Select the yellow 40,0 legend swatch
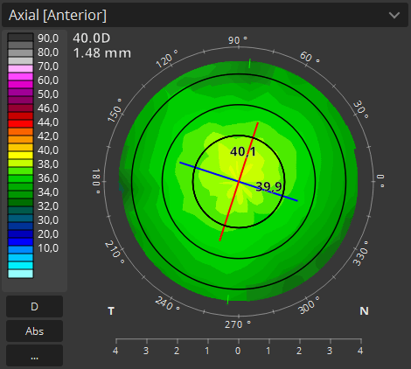 pyautogui.click(x=20, y=155)
